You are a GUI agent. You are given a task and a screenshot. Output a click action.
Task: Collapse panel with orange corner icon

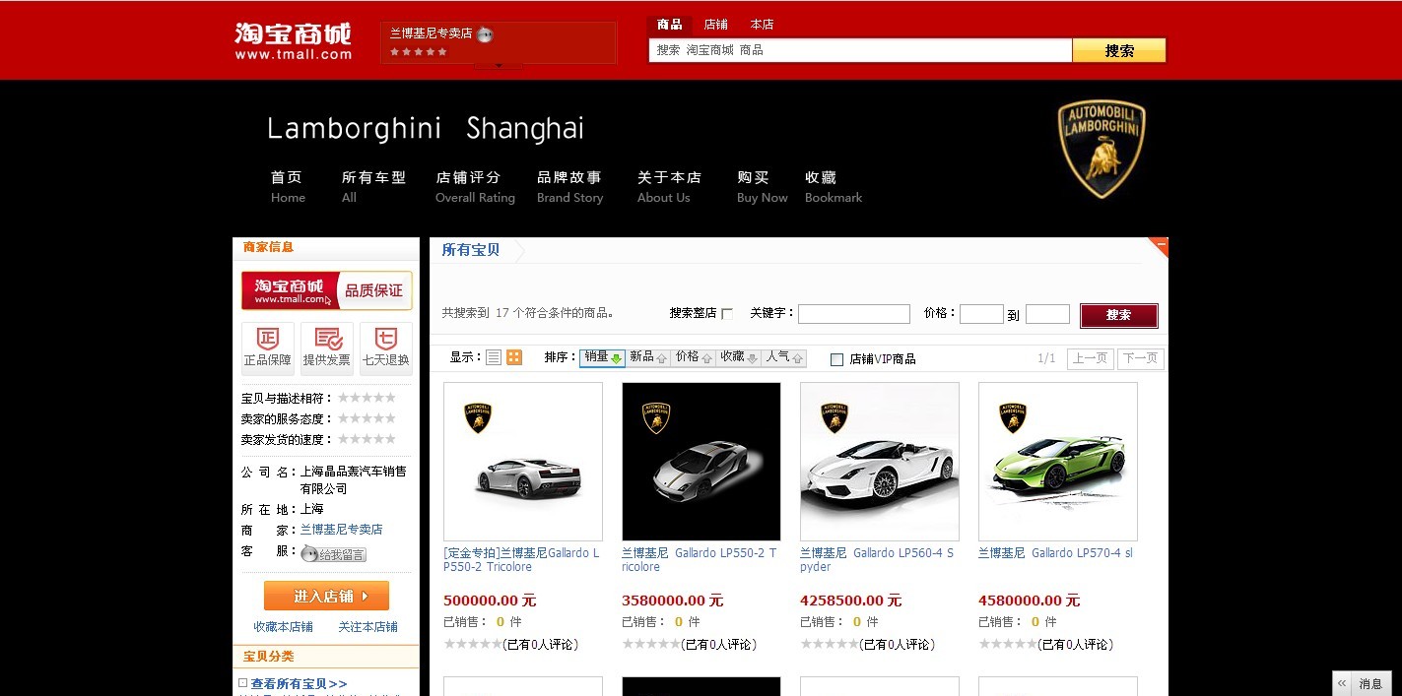coord(1159,247)
